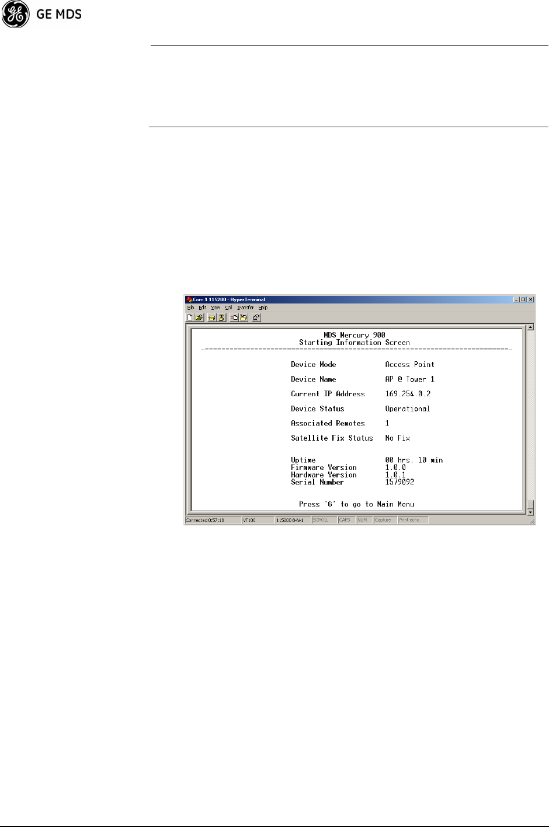Click the New connection toolbar icon
Viewport: 549px width, 827px height.
[190, 317]
